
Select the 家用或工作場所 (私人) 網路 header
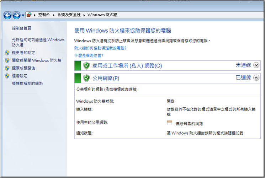pyautogui.click(x=127, y=65)
